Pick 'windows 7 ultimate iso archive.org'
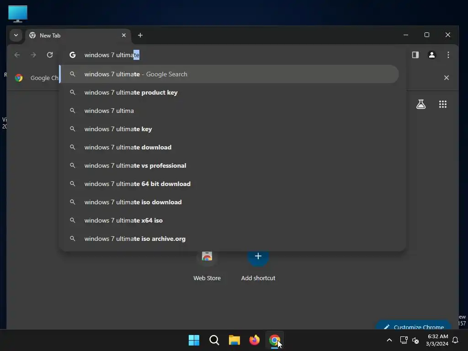This screenshot has height=351, width=468. pyautogui.click(x=229, y=239)
